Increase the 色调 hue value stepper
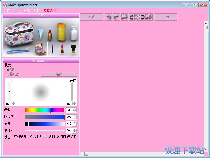The width and height of the screenshot is (210, 158). tap(75, 109)
